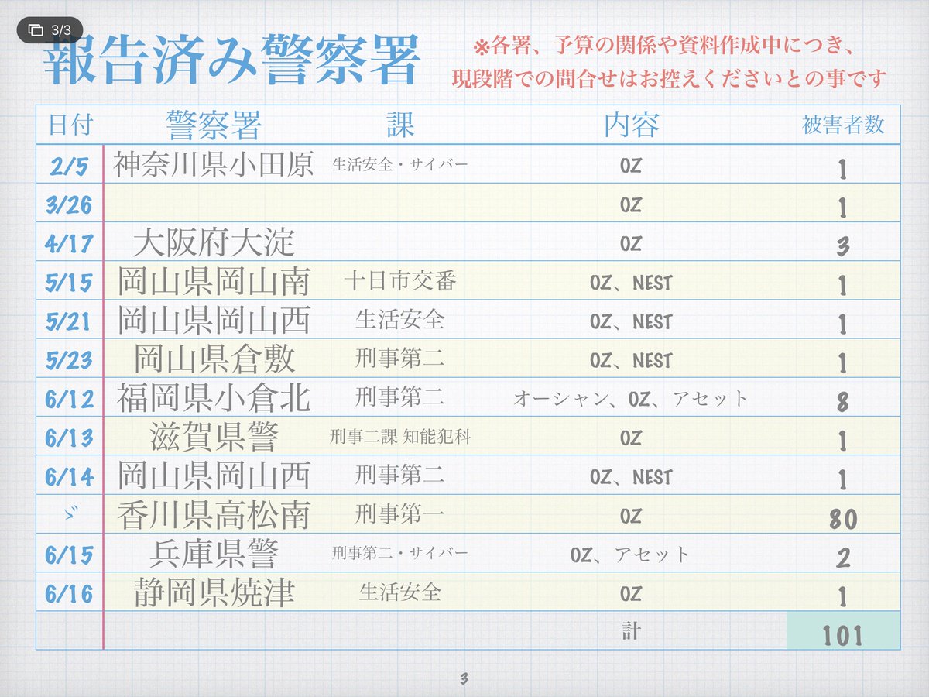Viewport: 929px width, 697px height.
Task: Click the 十日市交番 cell
Action: click(x=400, y=281)
